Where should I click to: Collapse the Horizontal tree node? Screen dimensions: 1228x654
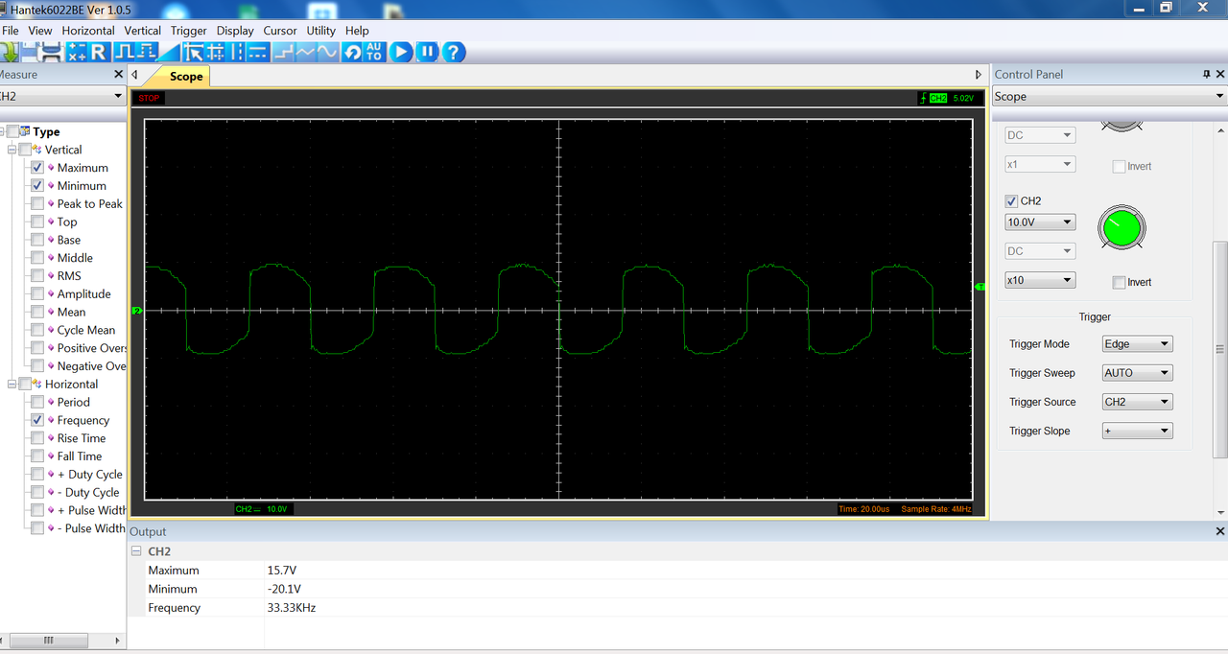tap(12, 384)
